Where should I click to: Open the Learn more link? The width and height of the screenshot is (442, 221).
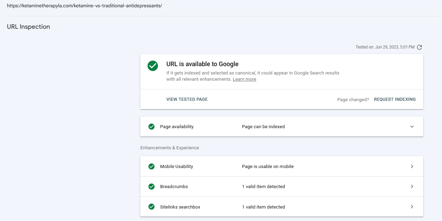pos(245,79)
